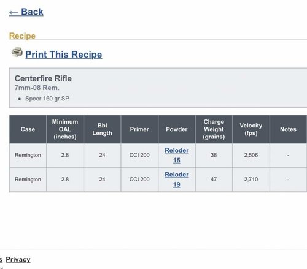This screenshot has height=269, width=307.
Task: Click the Speer 160 gr SP bullet entry
Action: (x=47, y=99)
